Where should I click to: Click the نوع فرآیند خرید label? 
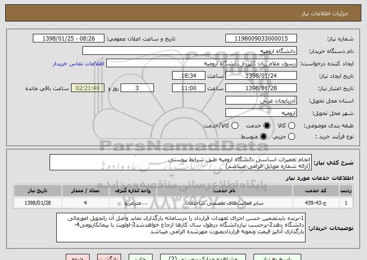(x=335, y=136)
